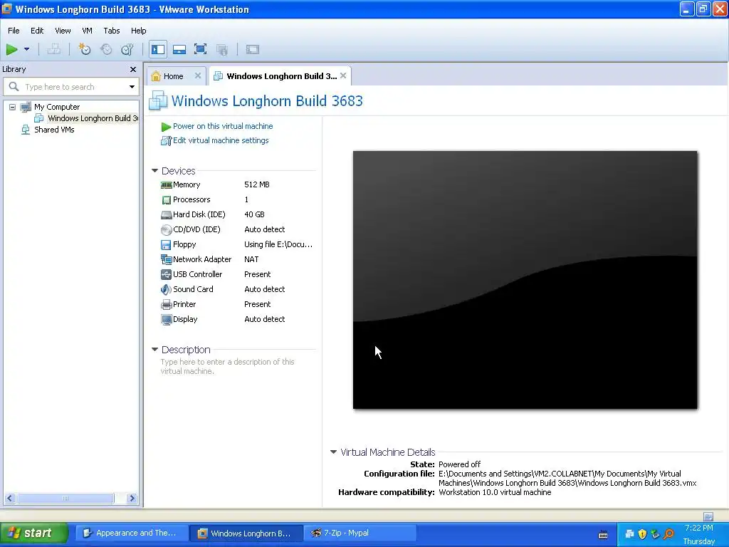
Task: Click the CD/DVD (IDE) disc icon
Action: pyautogui.click(x=166, y=230)
